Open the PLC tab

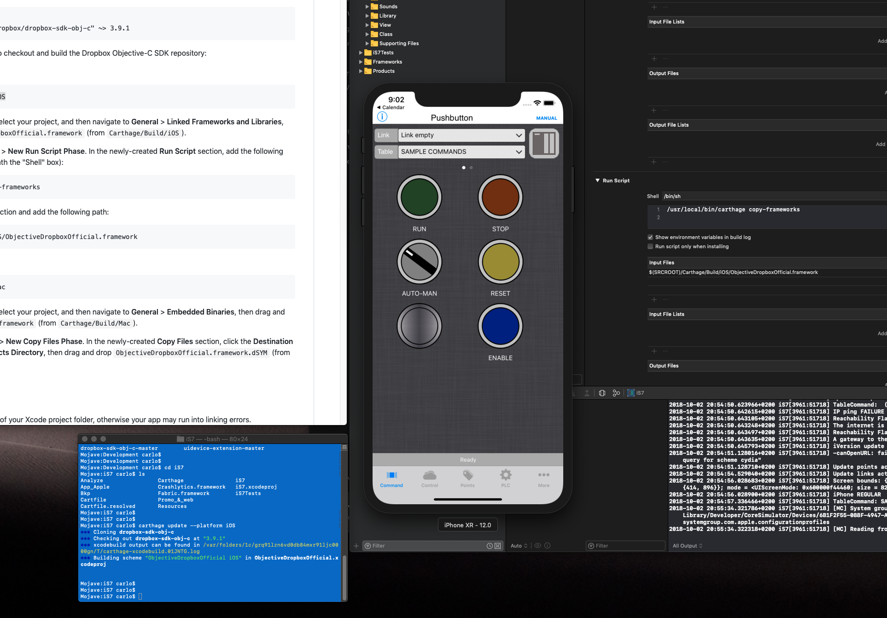[x=506, y=479]
